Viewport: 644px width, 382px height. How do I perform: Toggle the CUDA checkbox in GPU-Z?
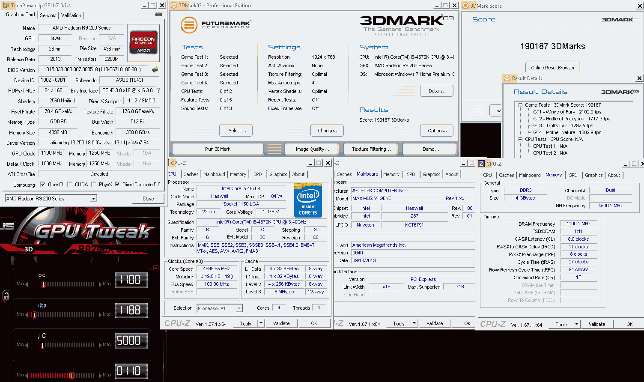pos(70,185)
